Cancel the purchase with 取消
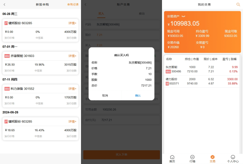243x164 pixels. click(x=105, y=95)
